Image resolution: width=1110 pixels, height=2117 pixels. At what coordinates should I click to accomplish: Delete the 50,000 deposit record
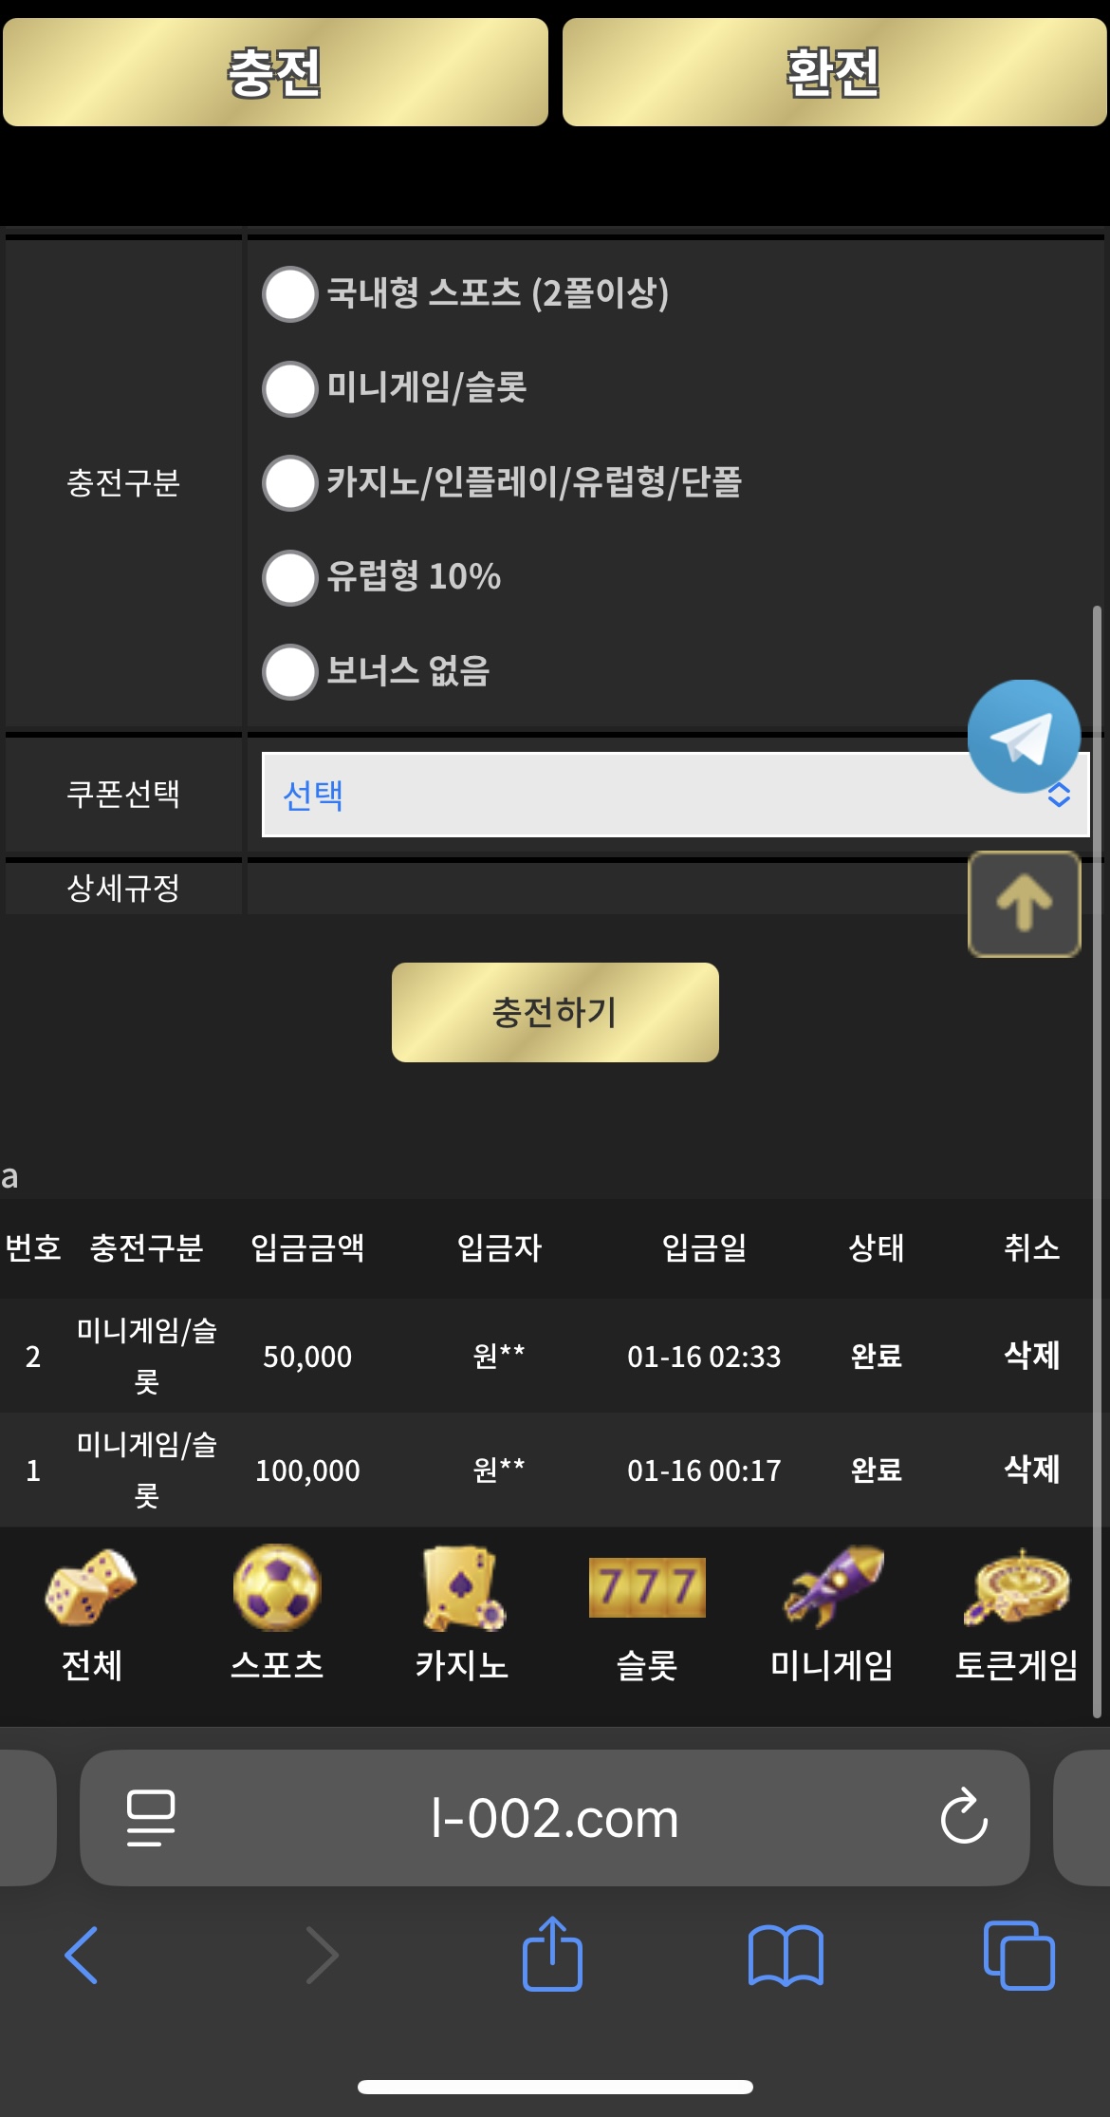point(1031,1355)
